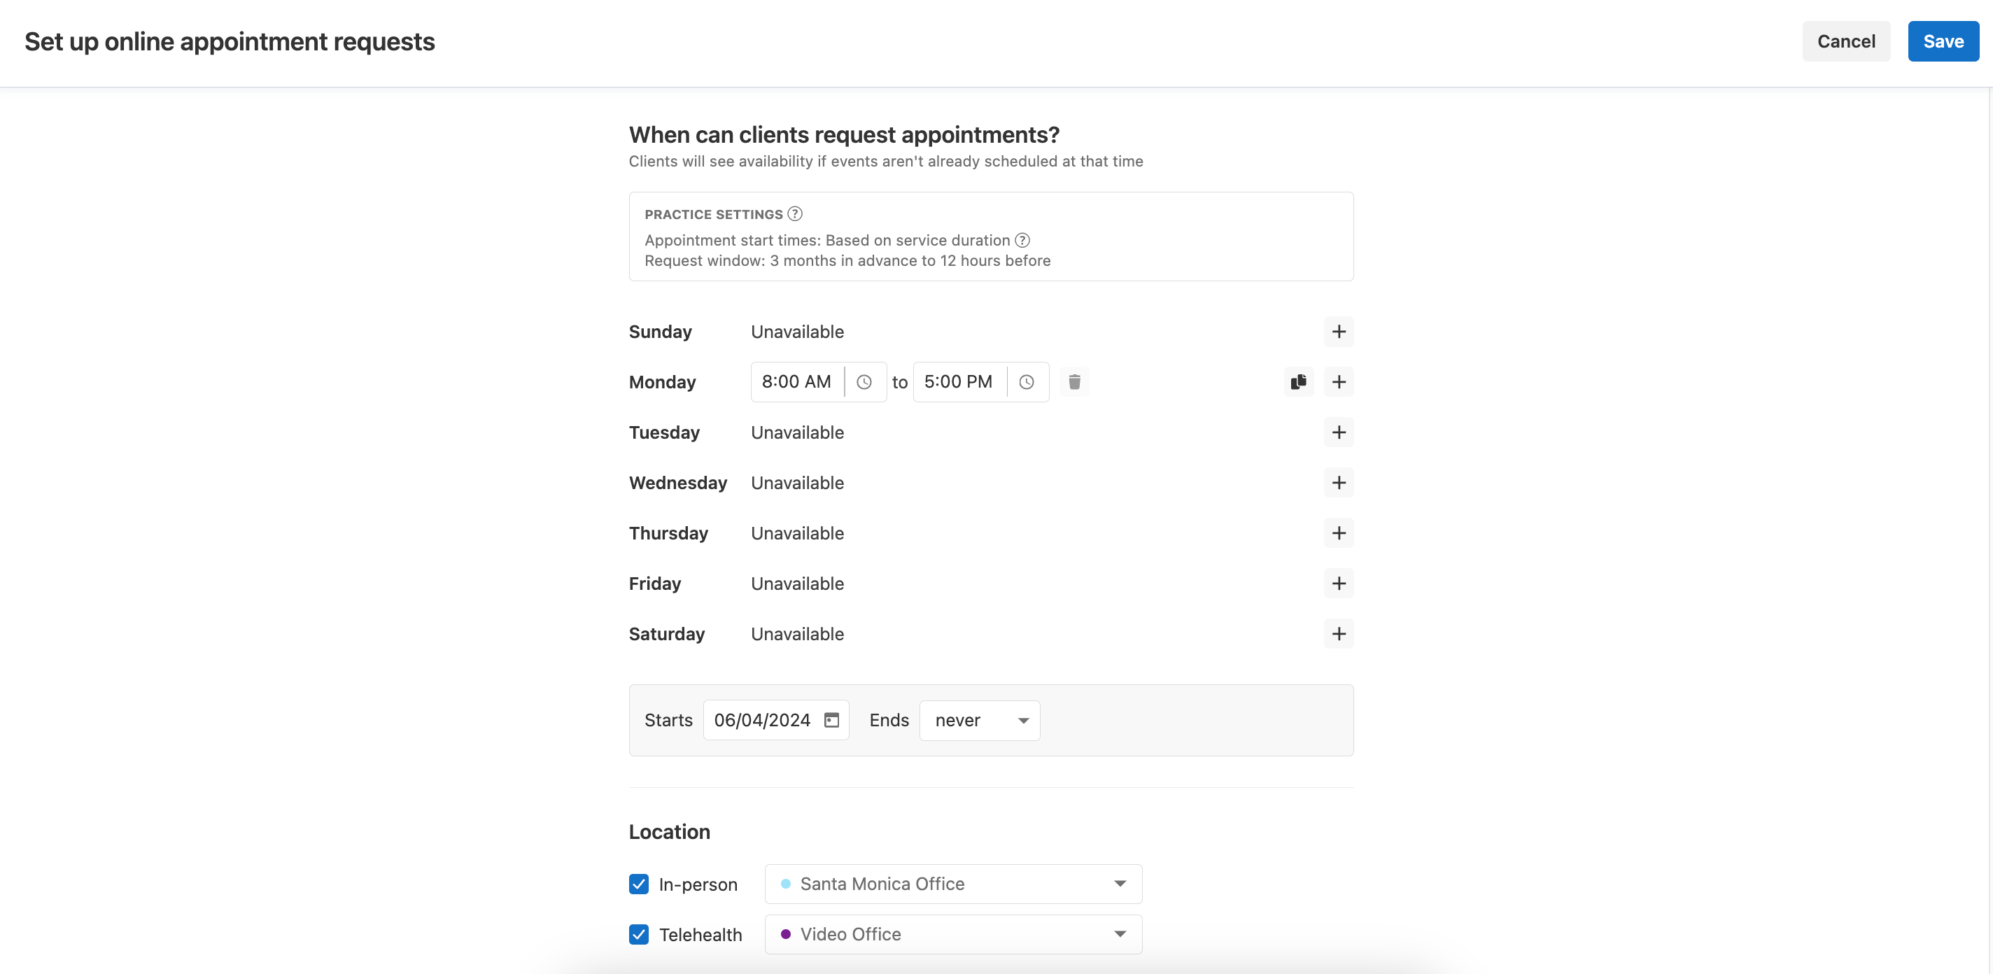Cancel the online appointment setup
The width and height of the screenshot is (1993, 974).
tap(1847, 41)
